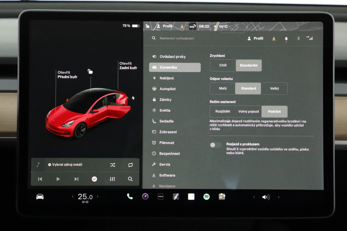Open the app launcher with three dots
The image size is (347, 231).
pyautogui.click(x=161, y=196)
